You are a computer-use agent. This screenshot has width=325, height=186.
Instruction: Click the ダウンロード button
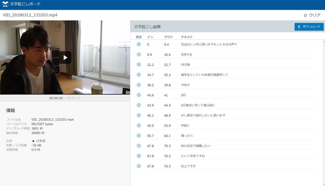pyautogui.click(x=309, y=27)
